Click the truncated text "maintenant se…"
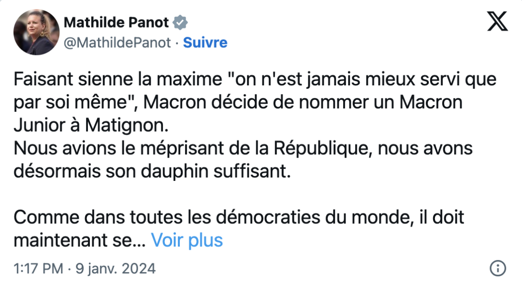The image size is (522, 285). pos(79,240)
